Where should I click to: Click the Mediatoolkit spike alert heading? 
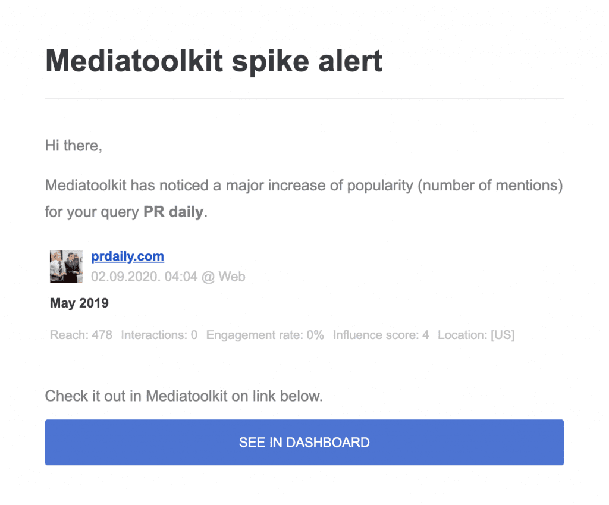214,60
